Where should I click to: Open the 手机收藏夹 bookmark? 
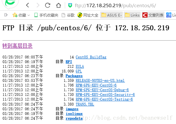point(46,15)
